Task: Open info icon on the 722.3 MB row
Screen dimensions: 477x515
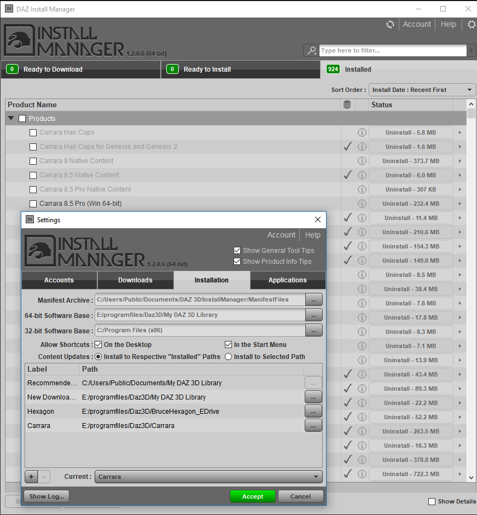Action: click(362, 474)
